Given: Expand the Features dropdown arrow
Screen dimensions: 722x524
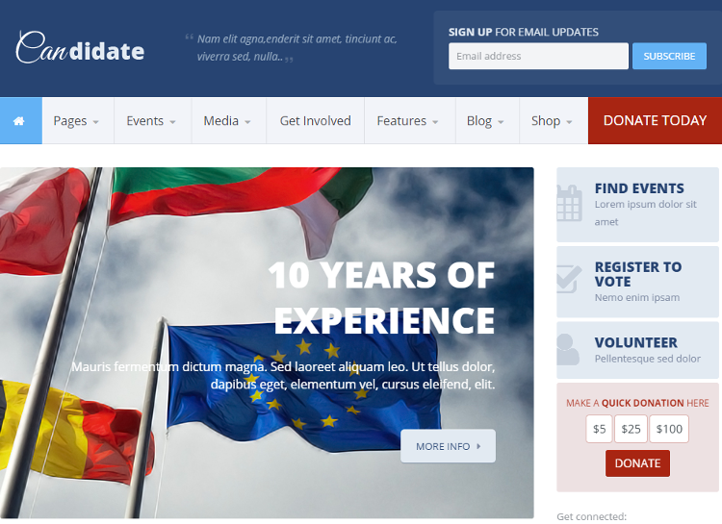Looking at the screenshot, I should pyautogui.click(x=435, y=122).
